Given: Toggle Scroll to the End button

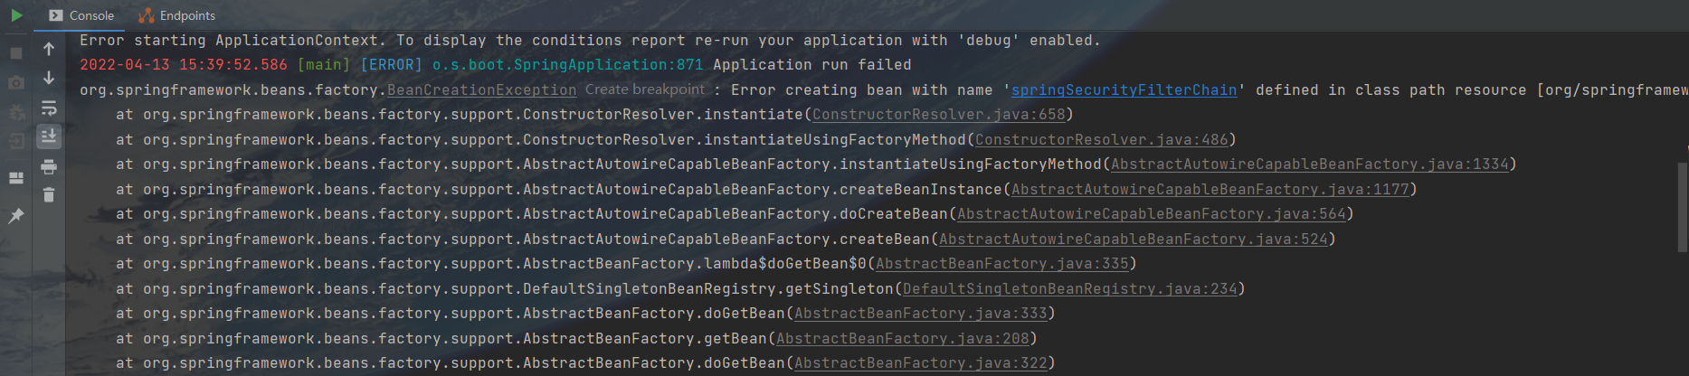Looking at the screenshot, I should pos(49,136).
